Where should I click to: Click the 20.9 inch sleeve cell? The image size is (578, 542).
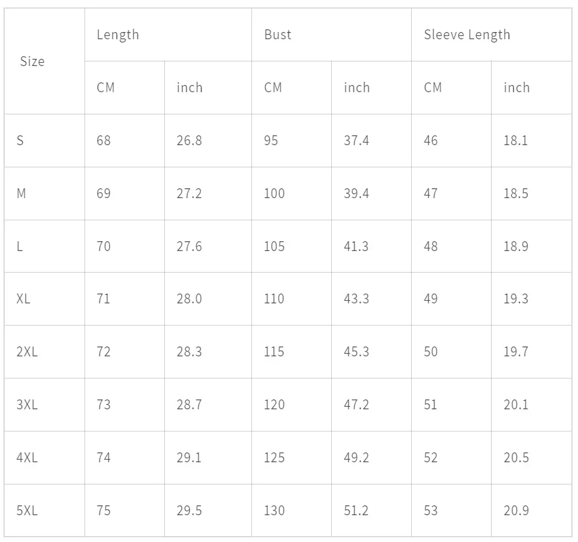pos(516,511)
